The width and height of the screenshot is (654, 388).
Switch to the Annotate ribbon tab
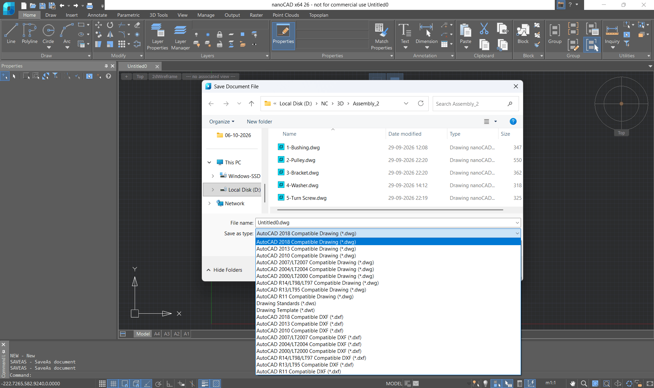click(97, 15)
